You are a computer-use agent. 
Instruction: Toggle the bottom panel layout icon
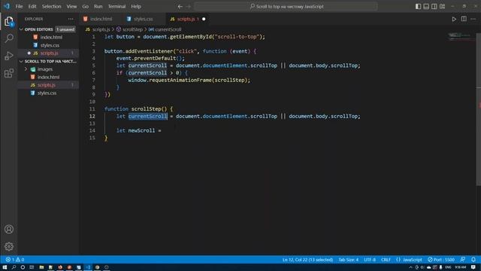tap(426, 7)
